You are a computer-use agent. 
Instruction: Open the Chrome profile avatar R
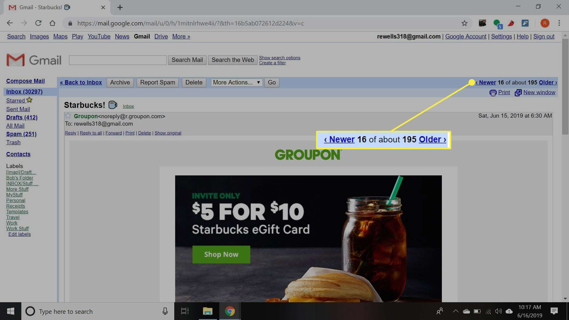pos(545,23)
